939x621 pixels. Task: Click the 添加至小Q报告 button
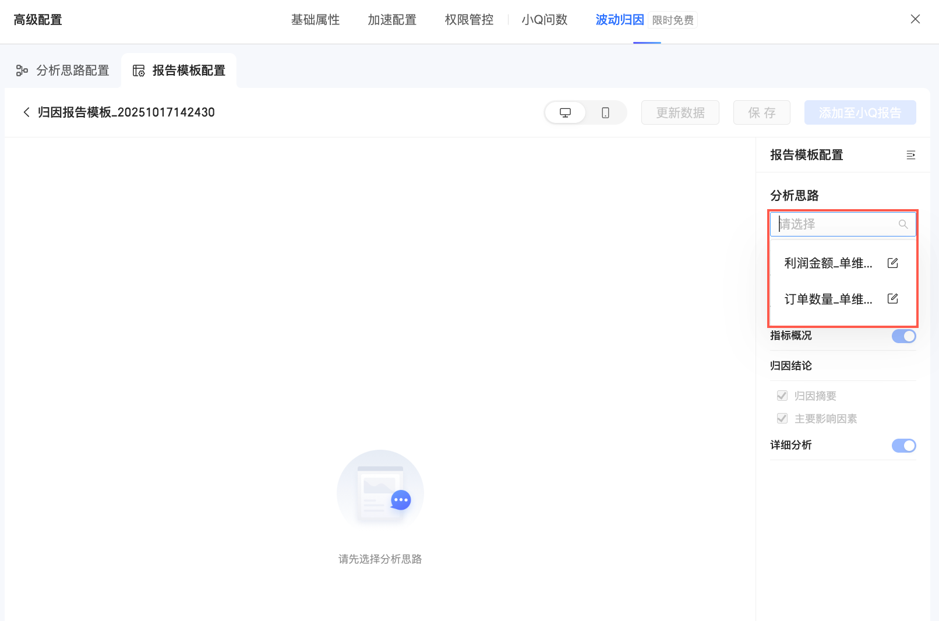pyautogui.click(x=860, y=112)
